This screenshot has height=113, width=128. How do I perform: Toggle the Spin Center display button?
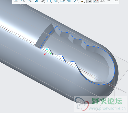pyautogui.click(x=96, y=1)
